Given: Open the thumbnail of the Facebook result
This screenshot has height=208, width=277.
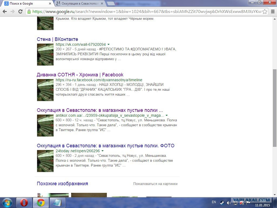Looking at the screenshot, I should 45,90.
